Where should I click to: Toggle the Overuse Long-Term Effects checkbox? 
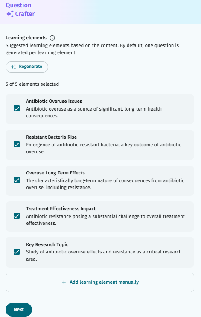(17, 180)
